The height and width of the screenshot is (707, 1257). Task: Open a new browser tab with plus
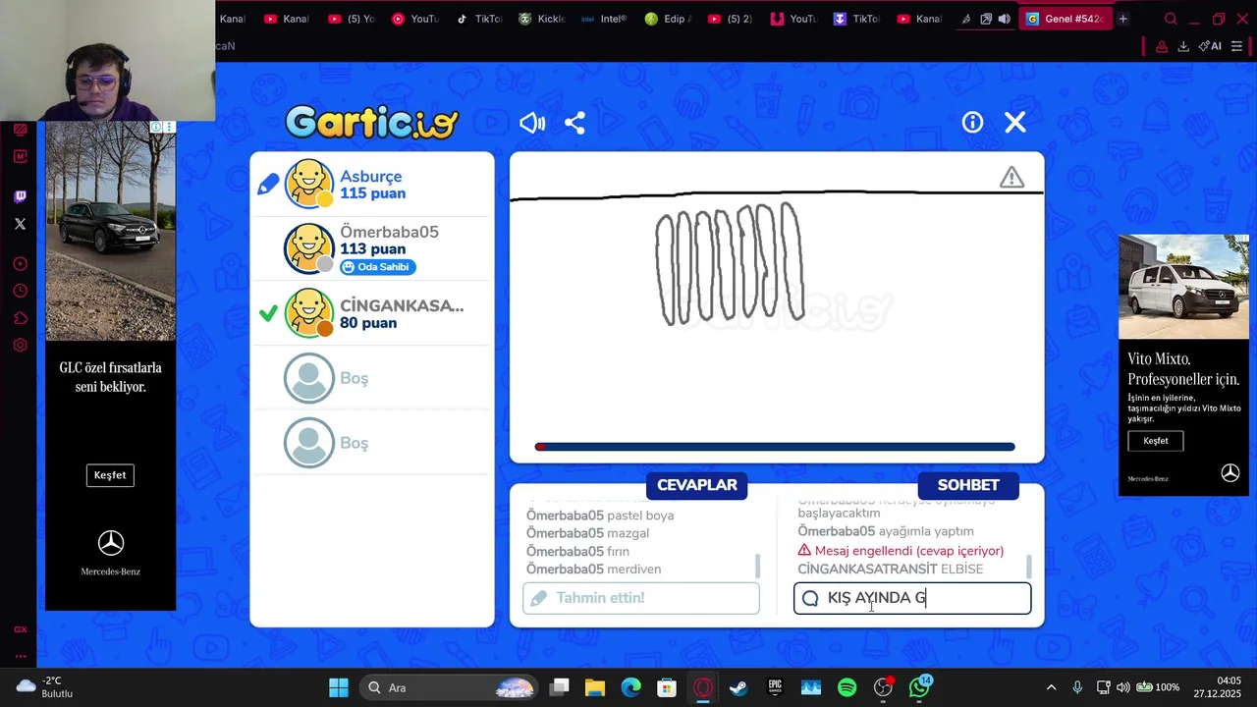click(1122, 19)
